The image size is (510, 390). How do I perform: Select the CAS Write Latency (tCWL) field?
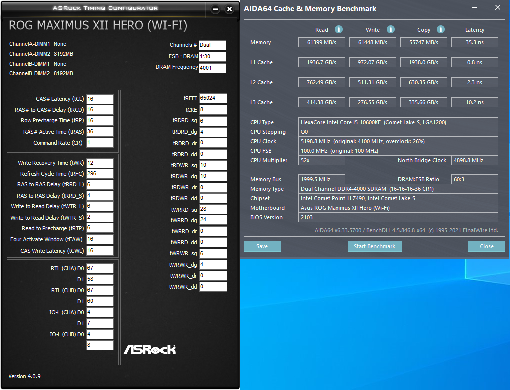pyautogui.click(x=100, y=251)
